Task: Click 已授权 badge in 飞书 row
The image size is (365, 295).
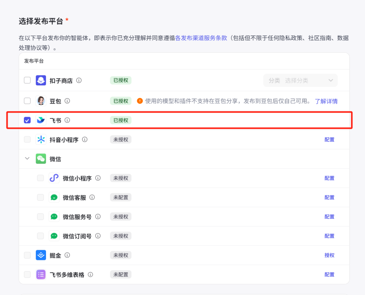Action: [x=121, y=120]
